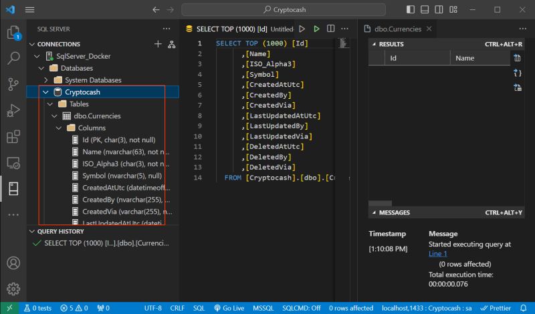
Task: Open the Line 1 link in messages
Action: pyautogui.click(x=438, y=254)
